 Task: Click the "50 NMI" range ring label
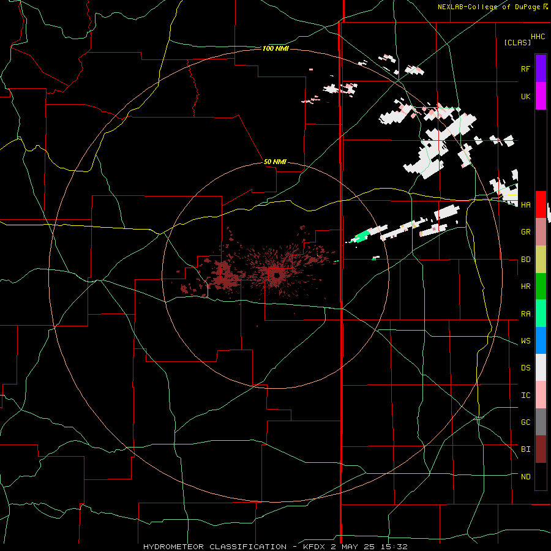click(x=275, y=162)
